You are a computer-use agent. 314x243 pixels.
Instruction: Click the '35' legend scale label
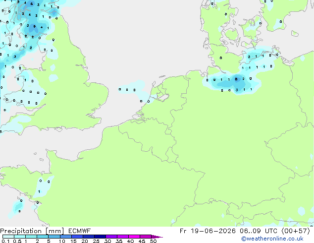pyautogui.click(x=119, y=241)
